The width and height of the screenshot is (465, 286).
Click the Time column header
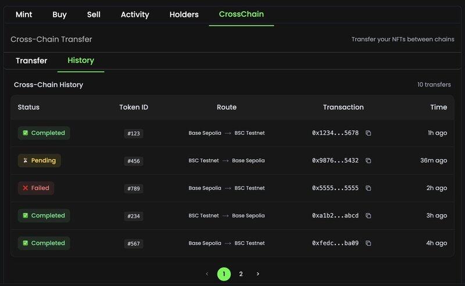tap(439, 107)
